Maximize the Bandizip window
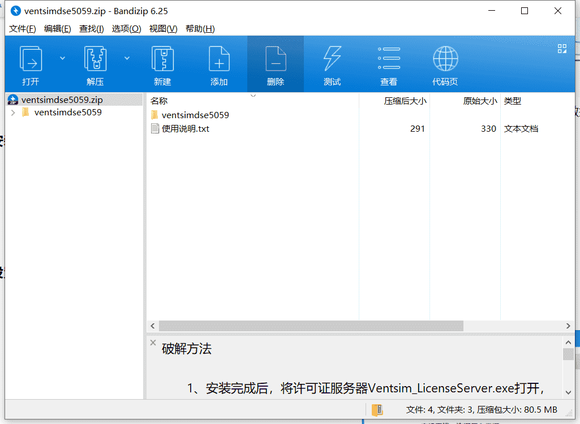This screenshot has height=424, width=580. 525,11
